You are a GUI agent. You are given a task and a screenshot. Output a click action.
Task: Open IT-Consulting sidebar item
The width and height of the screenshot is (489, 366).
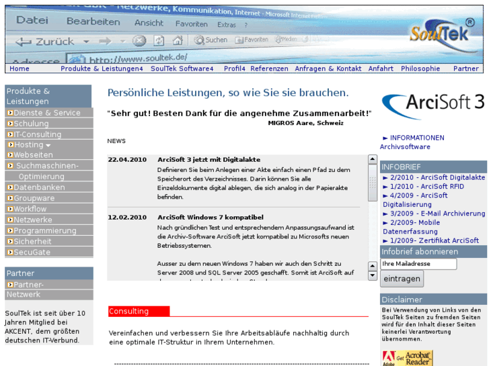(x=38, y=134)
